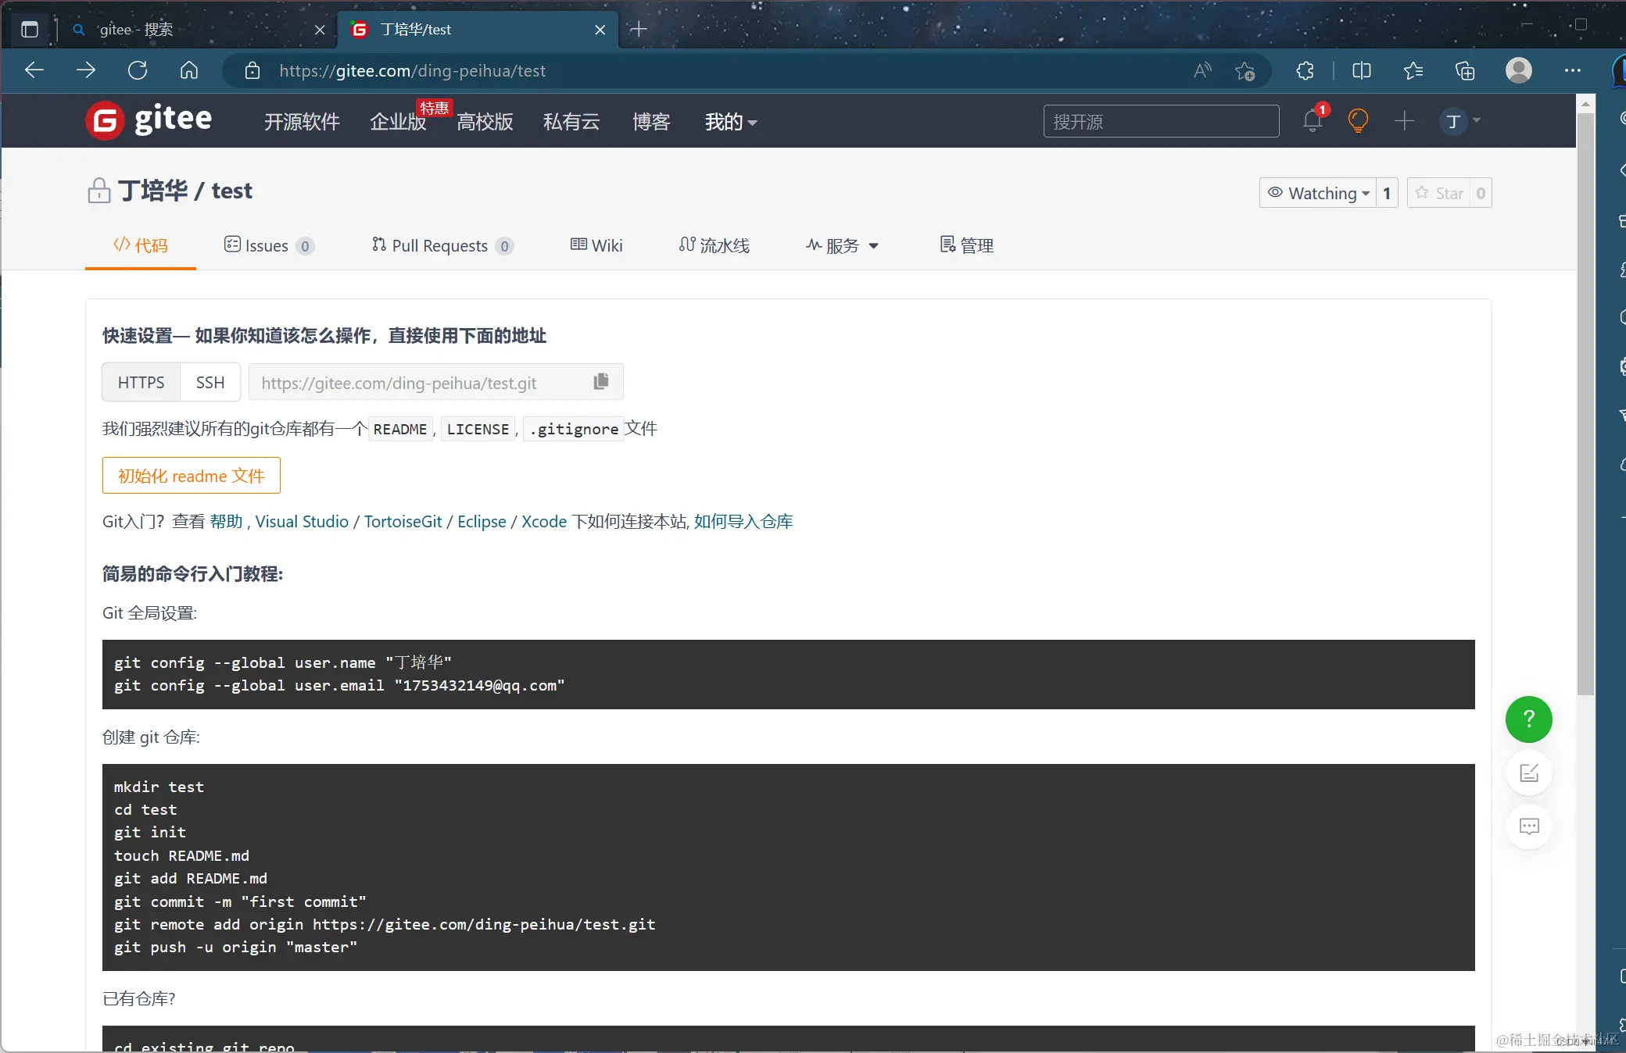
Task: Click 初始化 readme 文件 button
Action: coord(191,476)
